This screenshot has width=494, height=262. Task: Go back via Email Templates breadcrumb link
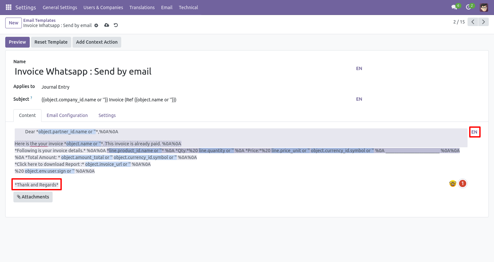tap(40, 20)
